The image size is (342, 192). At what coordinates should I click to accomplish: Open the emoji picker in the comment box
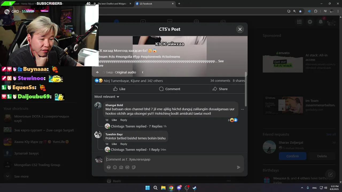coord(115,167)
